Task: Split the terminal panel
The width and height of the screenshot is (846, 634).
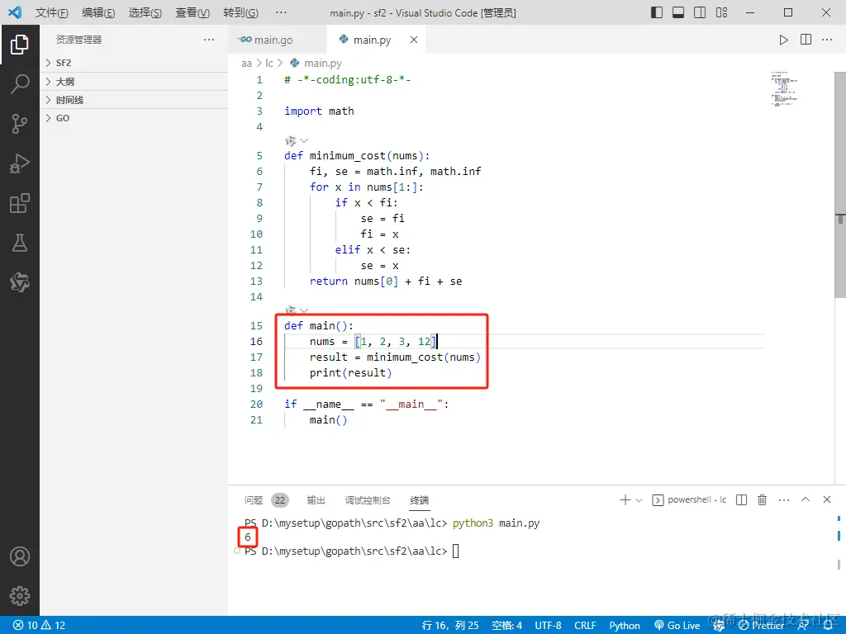Action: tap(741, 499)
